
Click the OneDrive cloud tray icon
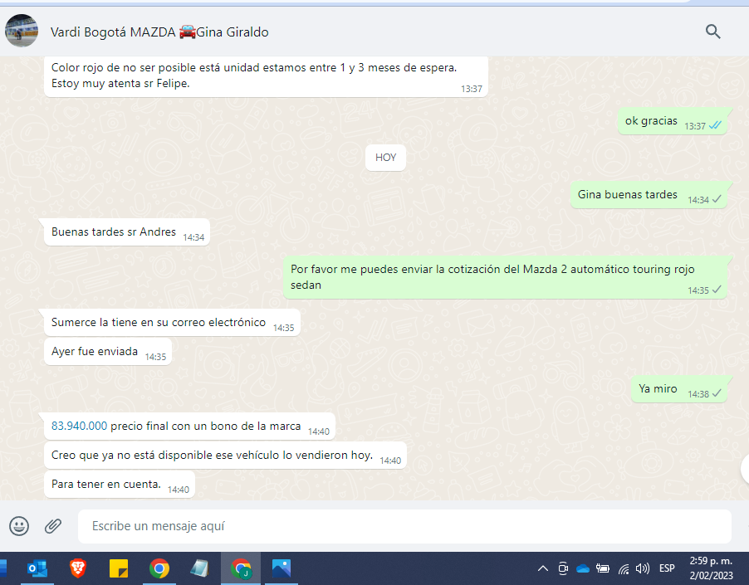[x=582, y=568]
